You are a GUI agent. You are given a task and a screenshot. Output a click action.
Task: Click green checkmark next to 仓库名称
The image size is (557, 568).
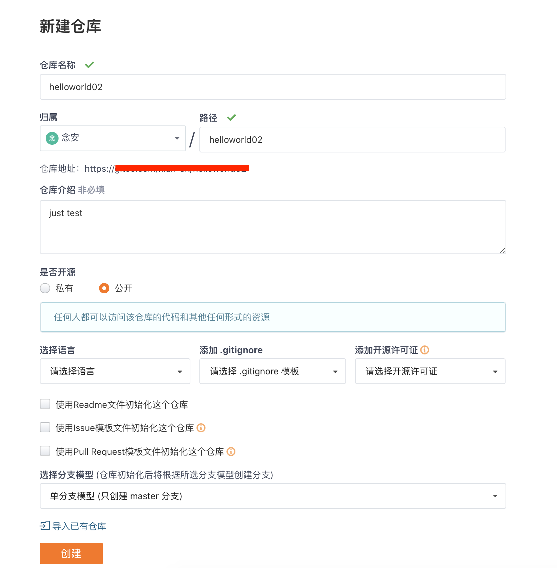pos(89,65)
